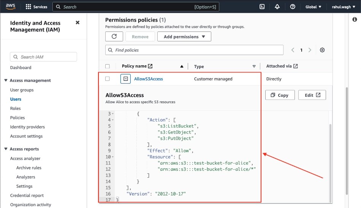This screenshot has width=361, height=208.
Task: Go to the previous policies page
Action: click(x=293, y=50)
